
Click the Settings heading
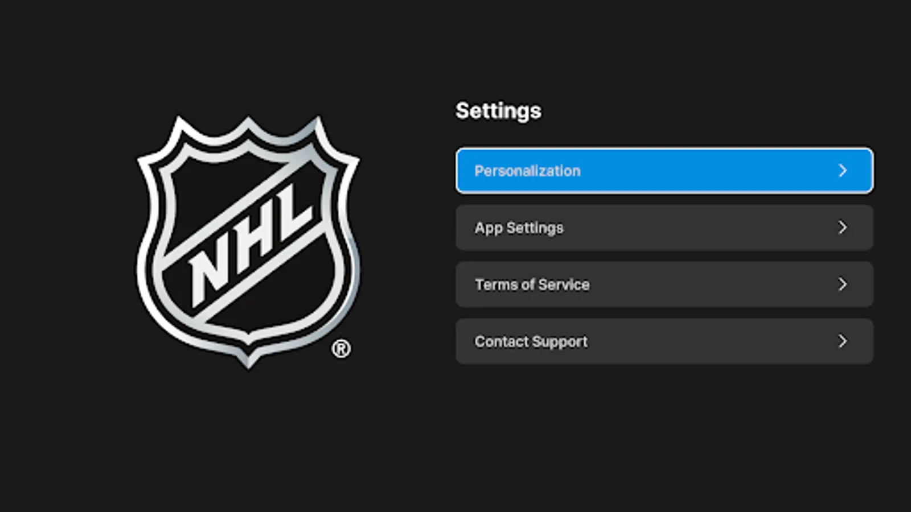point(499,111)
